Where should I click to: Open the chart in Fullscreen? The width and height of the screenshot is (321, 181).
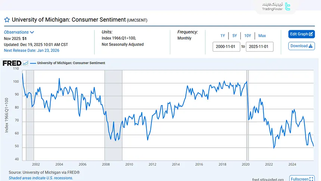[x=302, y=179]
